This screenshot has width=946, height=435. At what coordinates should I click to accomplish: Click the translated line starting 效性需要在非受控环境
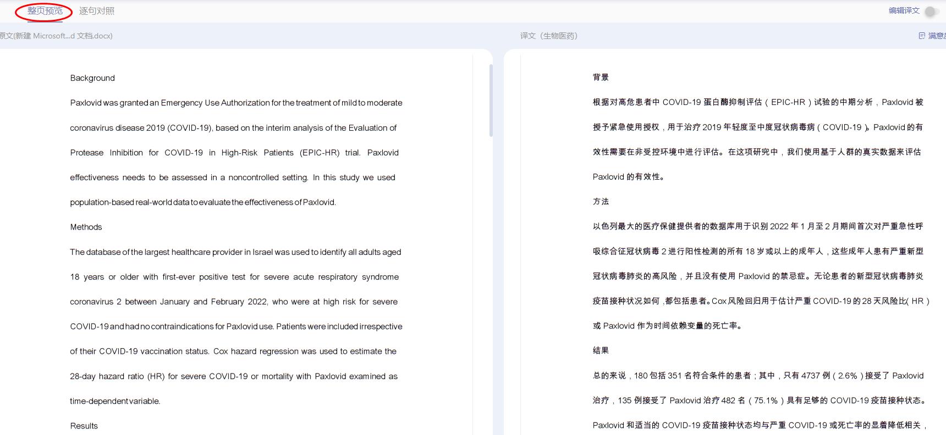pos(757,152)
